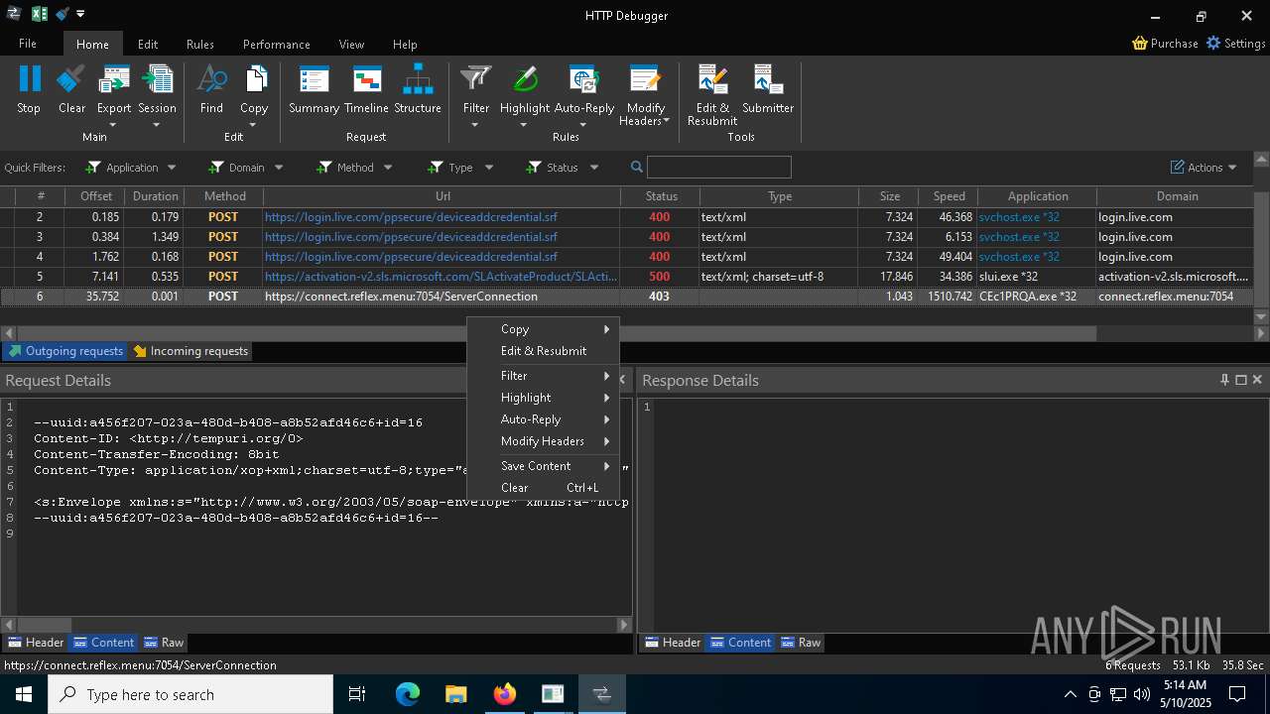The image size is (1270, 714).
Task: Click the quick filter search magnifier icon
Action: pos(637,167)
